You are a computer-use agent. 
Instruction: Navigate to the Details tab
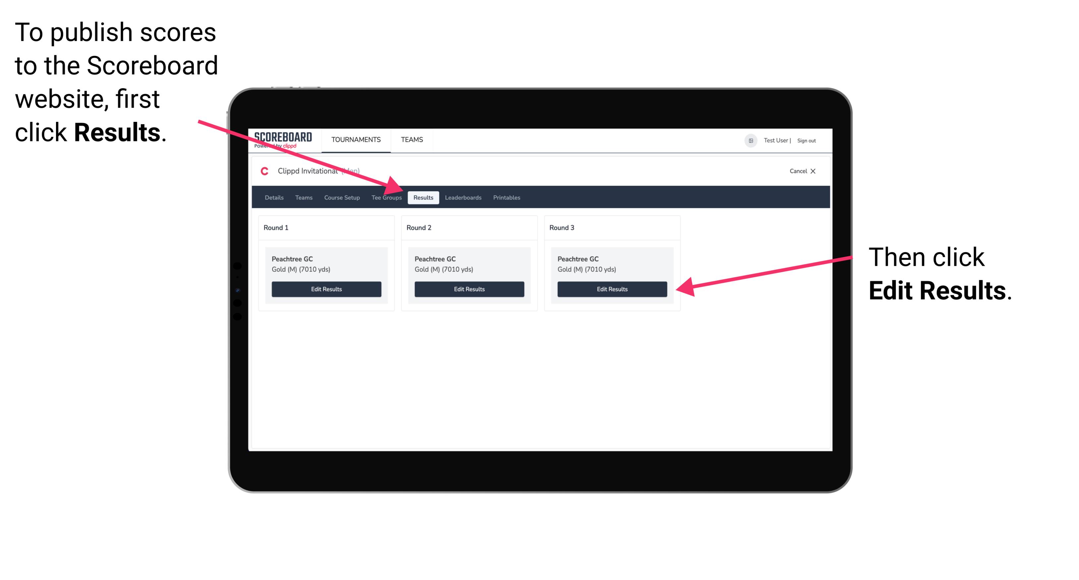click(x=274, y=198)
